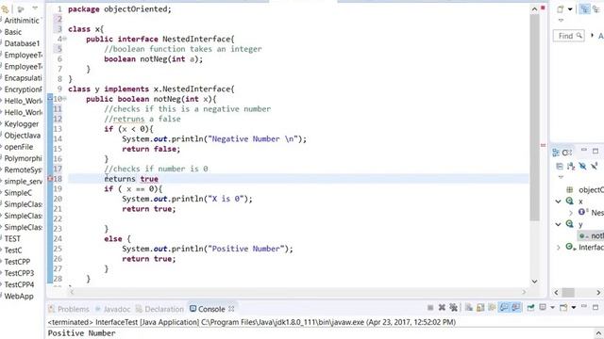Collapse the fold toggle at line 4
Viewport: 604px width, 339px height.
65,39
